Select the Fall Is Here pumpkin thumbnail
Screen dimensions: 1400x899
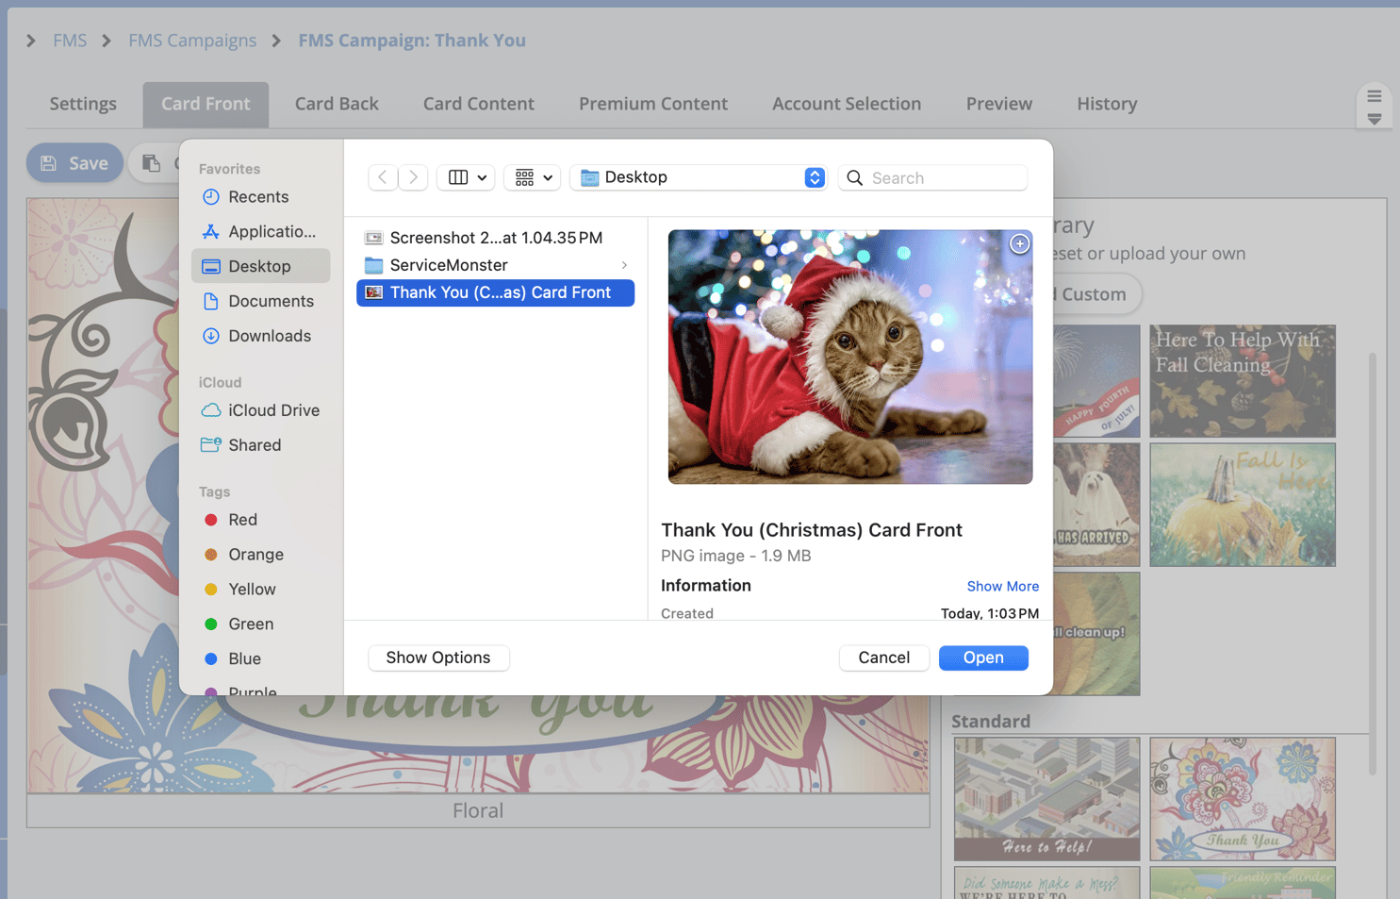pyautogui.click(x=1243, y=505)
